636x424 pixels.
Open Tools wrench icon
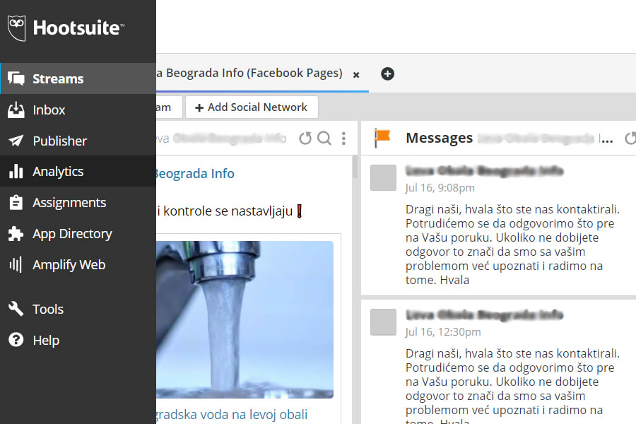[16, 310]
